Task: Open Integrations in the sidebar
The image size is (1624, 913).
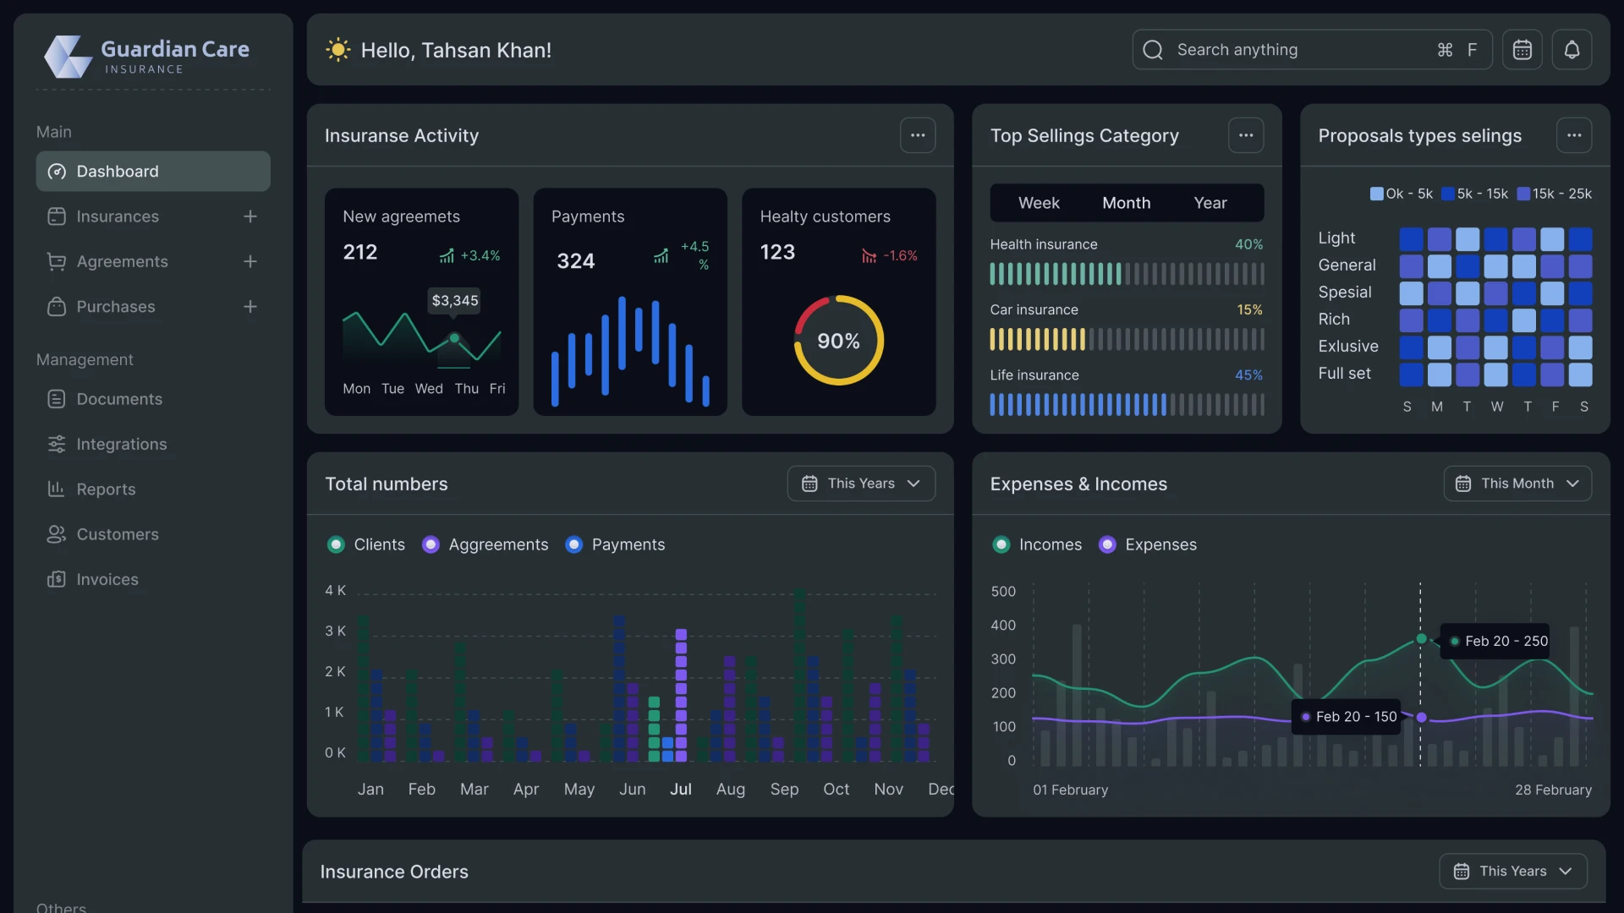Action: pyautogui.click(x=121, y=444)
